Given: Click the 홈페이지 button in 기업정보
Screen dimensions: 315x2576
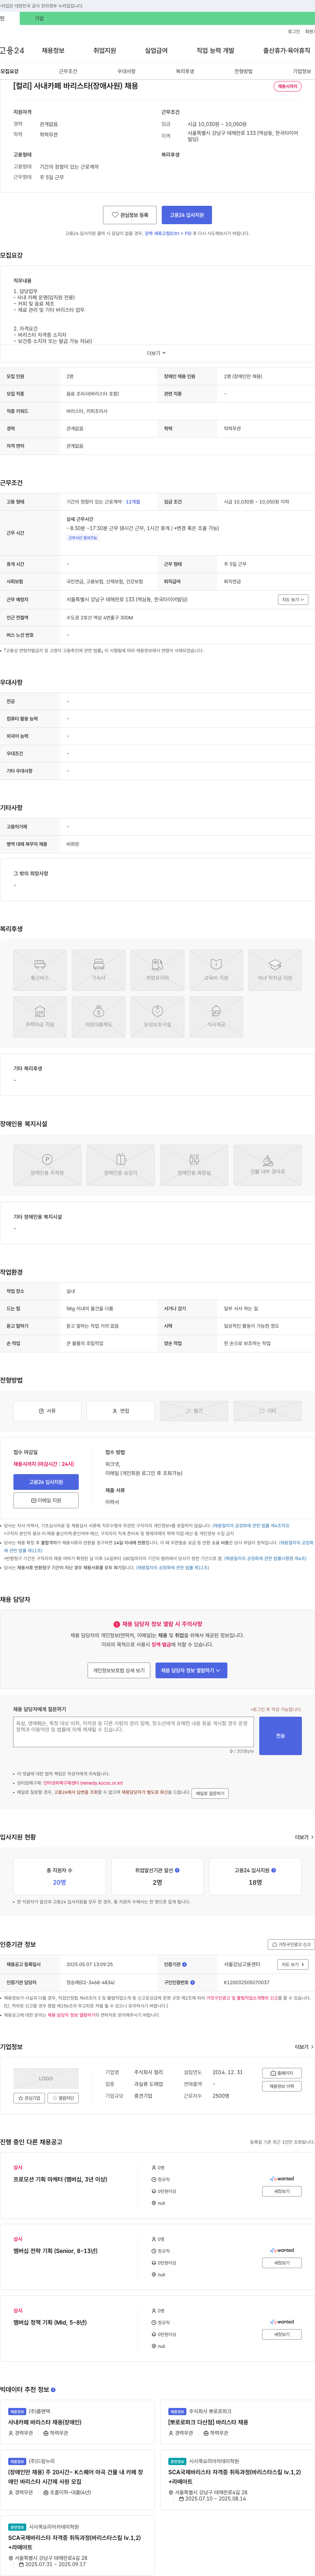Looking at the screenshot, I should [282, 2073].
